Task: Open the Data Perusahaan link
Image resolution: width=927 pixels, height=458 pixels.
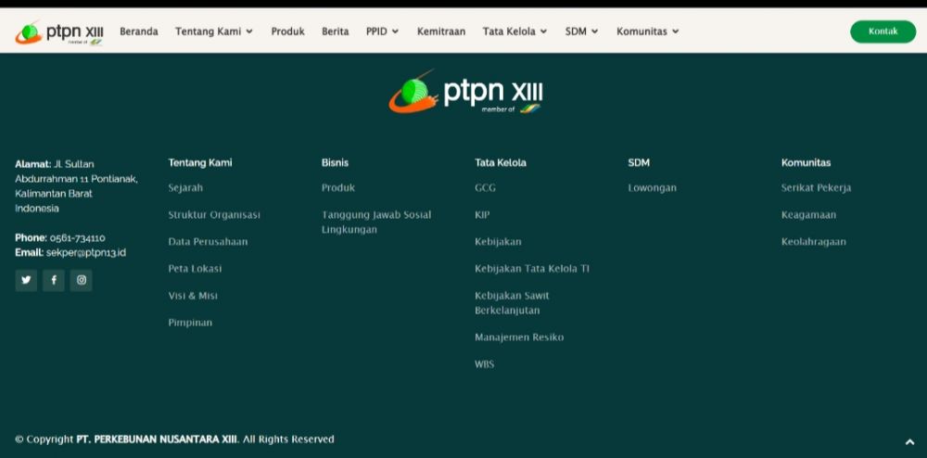Action: 208,241
